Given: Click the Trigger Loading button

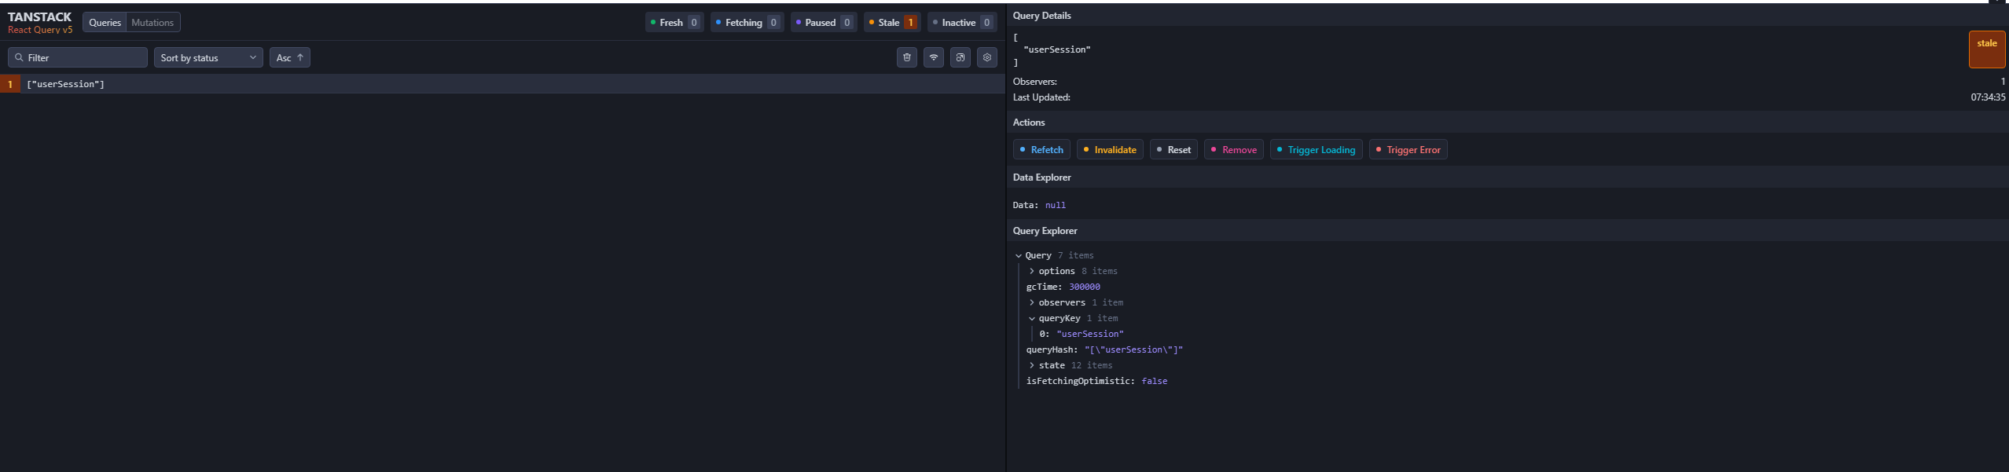Looking at the screenshot, I should [1316, 149].
